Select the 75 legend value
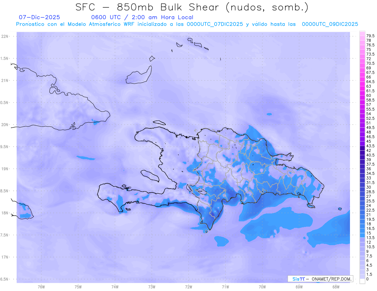This screenshot has height=291, width=377. pyautogui.click(x=369, y=50)
